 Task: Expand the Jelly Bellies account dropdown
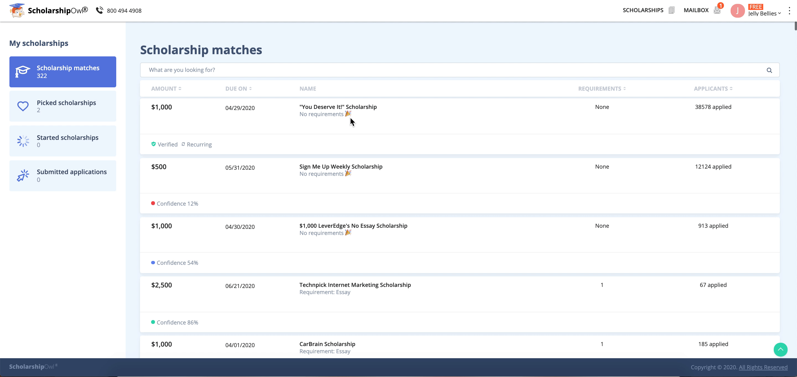coord(765,14)
